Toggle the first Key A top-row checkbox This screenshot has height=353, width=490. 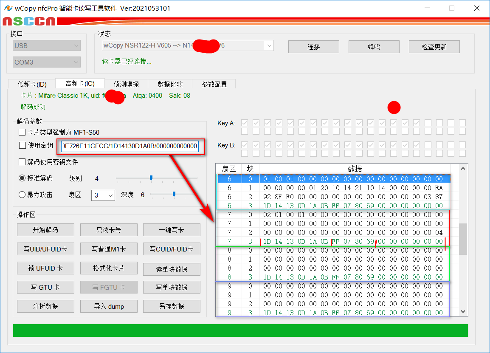[x=245, y=123]
